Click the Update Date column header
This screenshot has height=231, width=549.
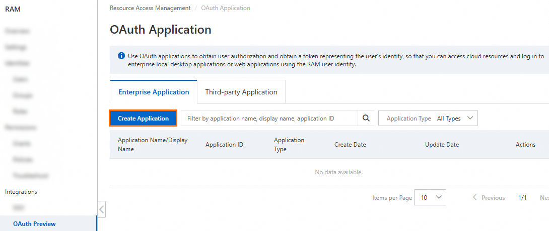point(442,145)
